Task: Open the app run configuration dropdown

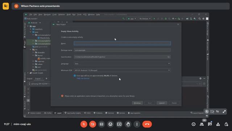Action: (x=132, y=19)
